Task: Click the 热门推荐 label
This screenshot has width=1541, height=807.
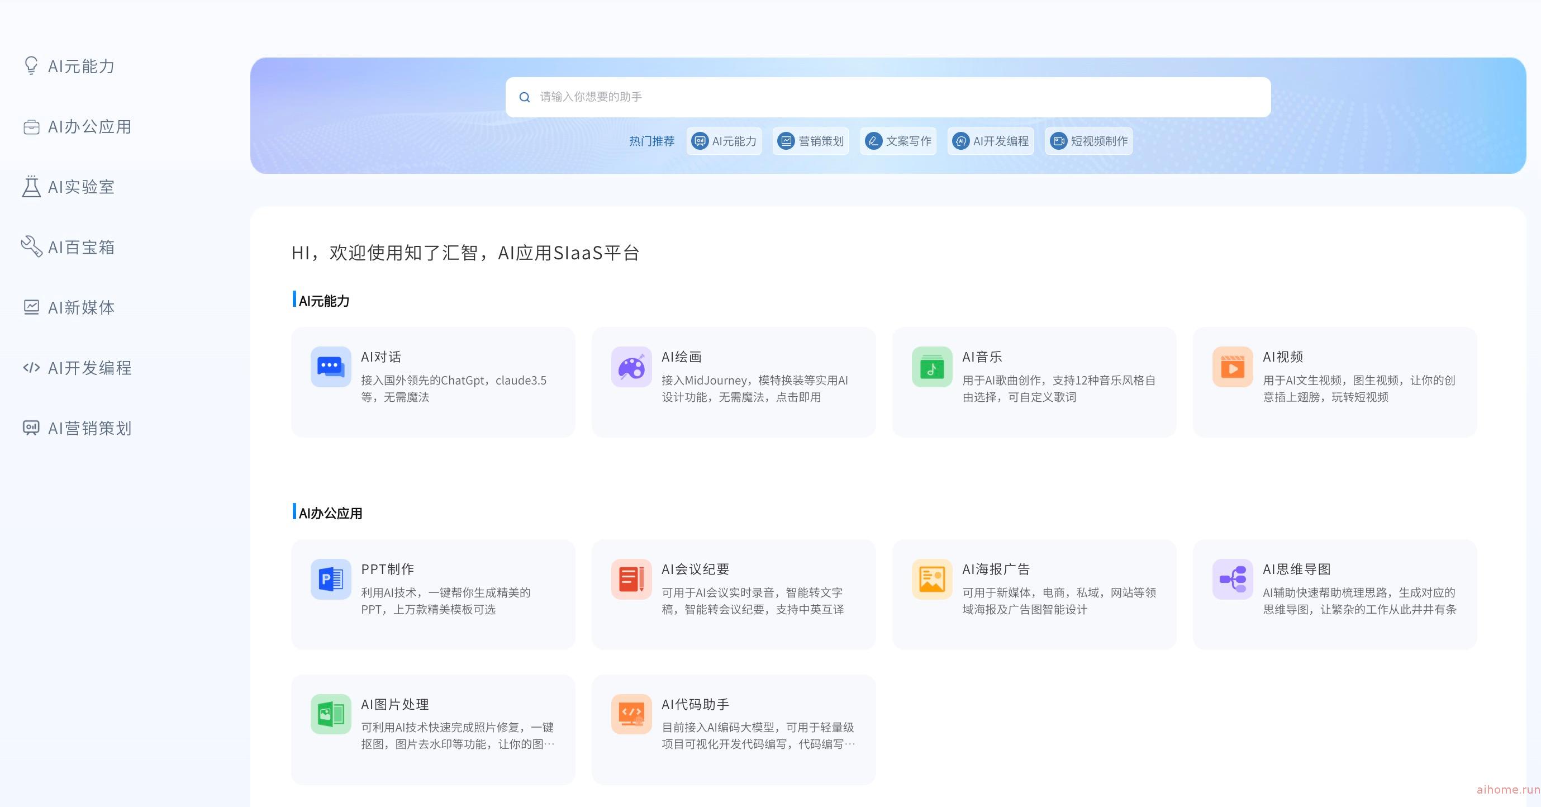Action: coord(651,141)
